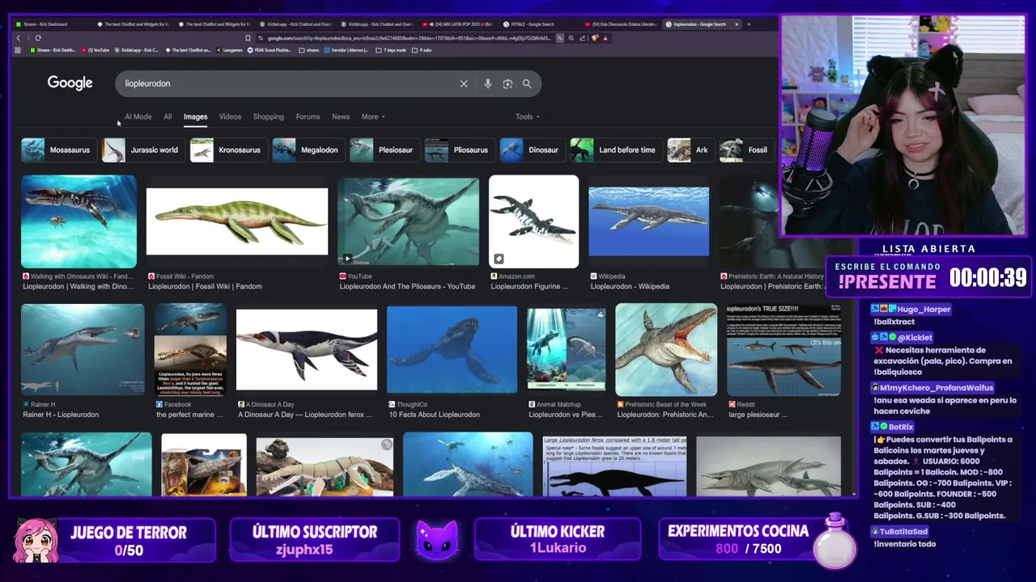The width and height of the screenshot is (1036, 582).
Task: Reload the page in the browser
Action: [x=37, y=38]
